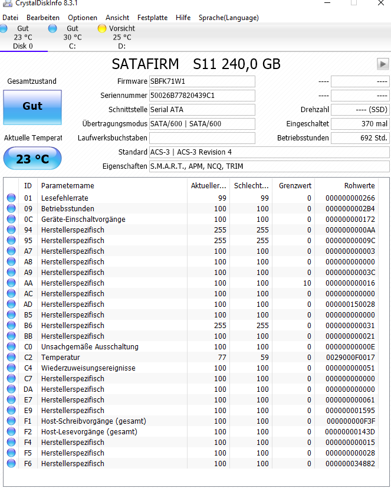The height and width of the screenshot is (488, 391).
Task: Click status icon for Host-Schreibvorgänge row
Action: 11,421
